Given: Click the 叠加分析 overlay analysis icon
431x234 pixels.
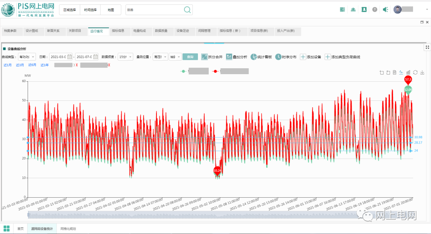Looking at the screenshot, I should click(229, 57).
